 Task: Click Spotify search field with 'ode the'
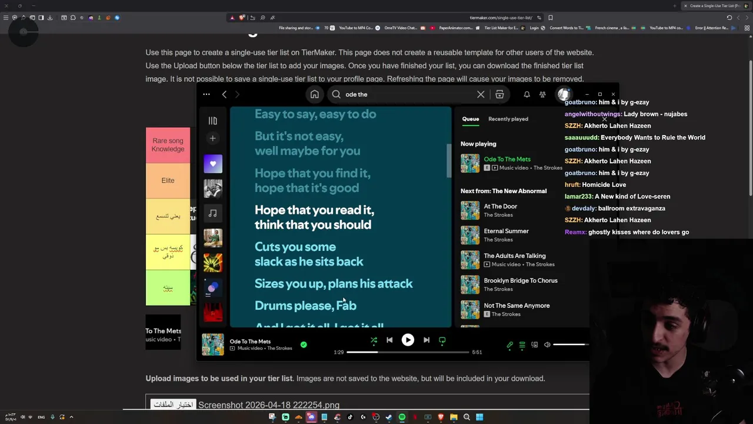point(409,94)
